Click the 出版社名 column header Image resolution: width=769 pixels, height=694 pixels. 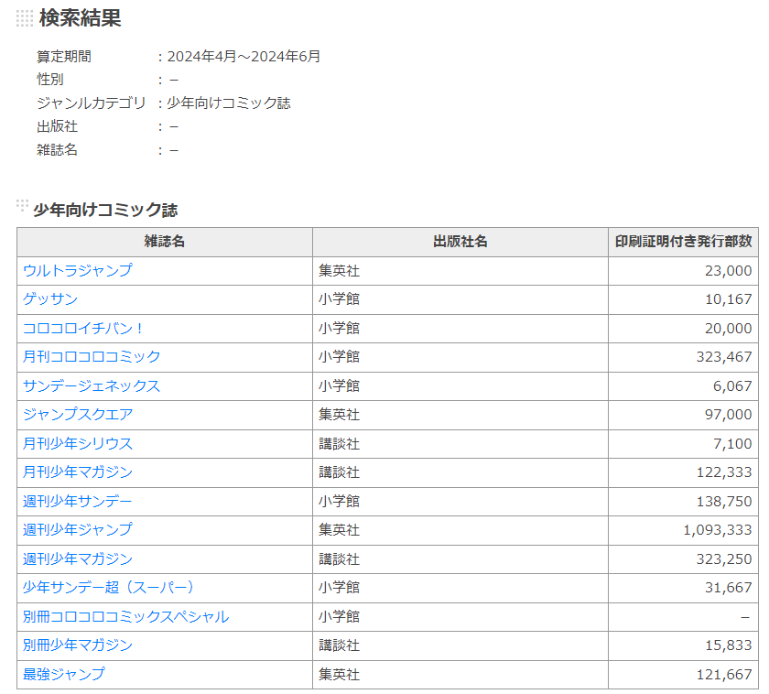pos(460,242)
